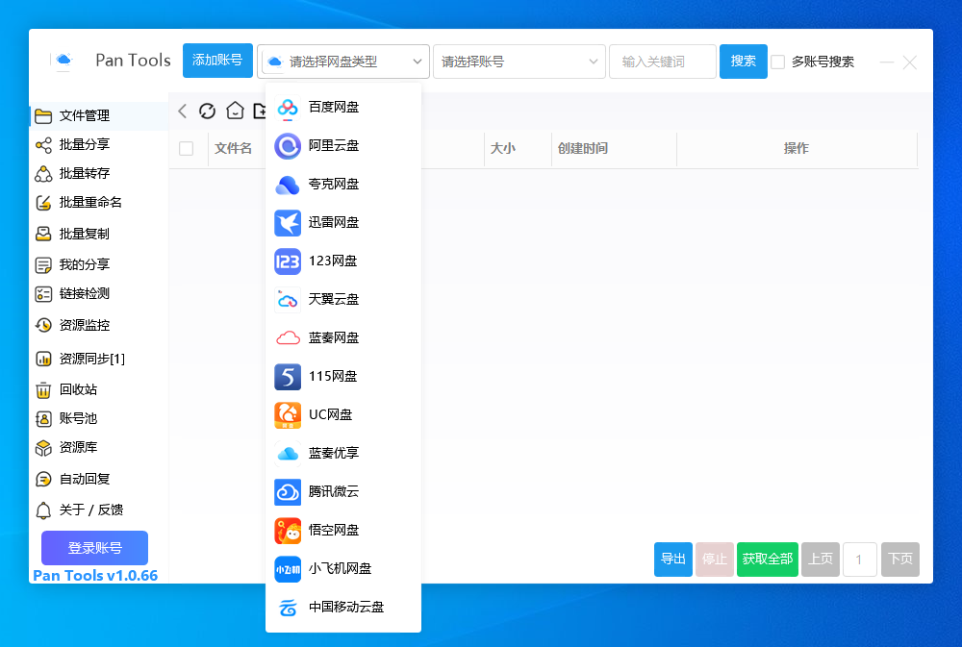Click the 输入关键词 search field

pos(662,62)
